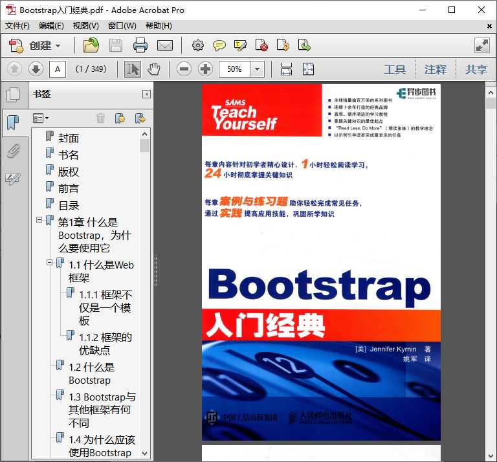Add a sticky note comment
The height and width of the screenshot is (462, 497).
pos(219,46)
